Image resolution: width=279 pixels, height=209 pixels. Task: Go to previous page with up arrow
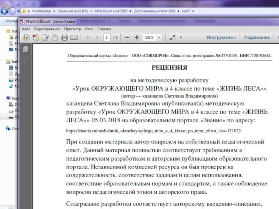[x=88, y=37]
